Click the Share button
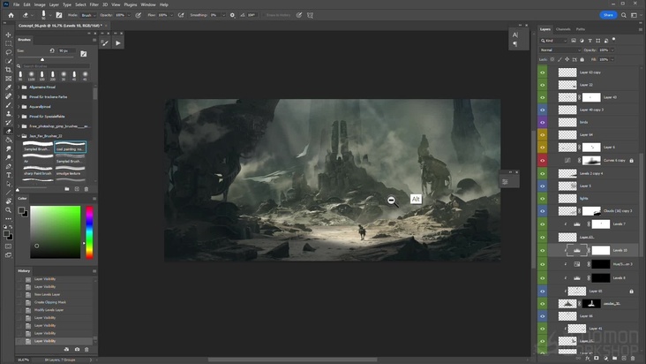646x364 pixels. click(x=608, y=15)
